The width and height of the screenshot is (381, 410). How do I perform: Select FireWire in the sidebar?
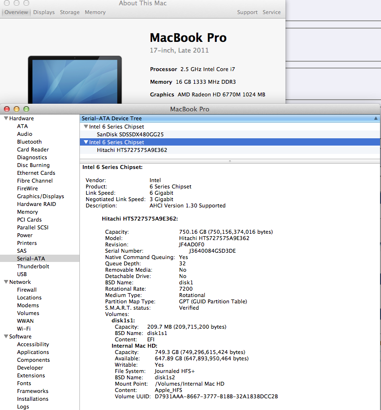pos(27,188)
